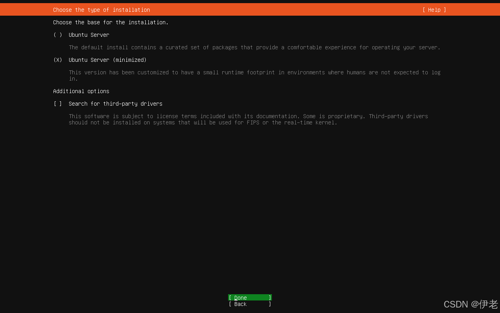Click the "Choose the type of installation" title
The width and height of the screenshot is (500, 313).
point(102,10)
